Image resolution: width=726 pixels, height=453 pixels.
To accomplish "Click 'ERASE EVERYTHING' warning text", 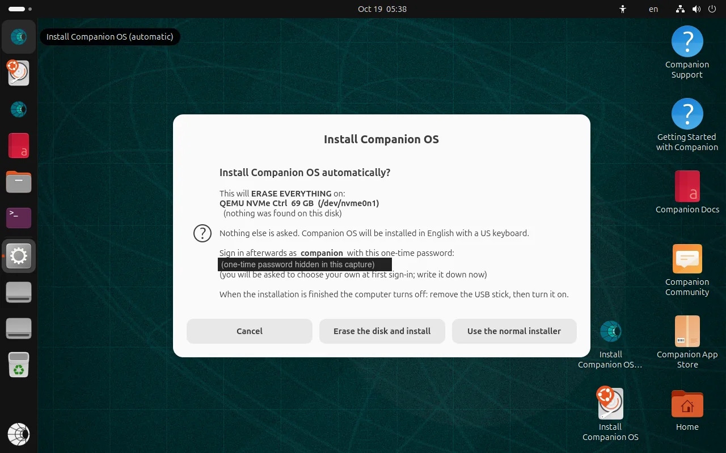I will point(292,194).
